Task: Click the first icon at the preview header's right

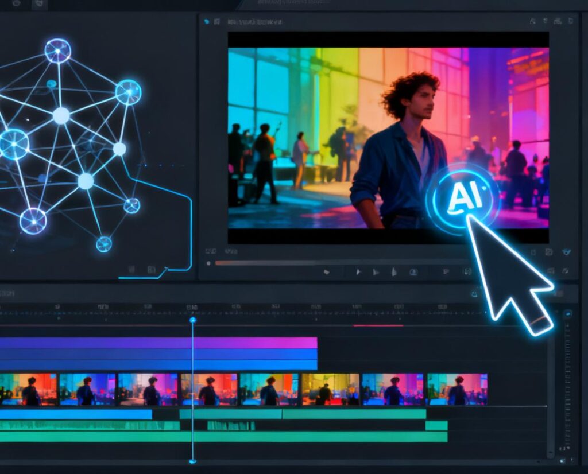Action: (532, 21)
